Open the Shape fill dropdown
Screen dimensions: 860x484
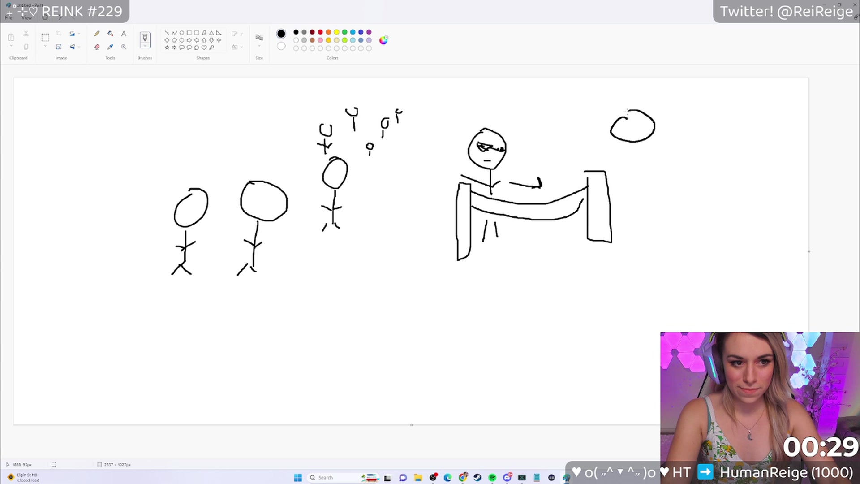point(237,47)
